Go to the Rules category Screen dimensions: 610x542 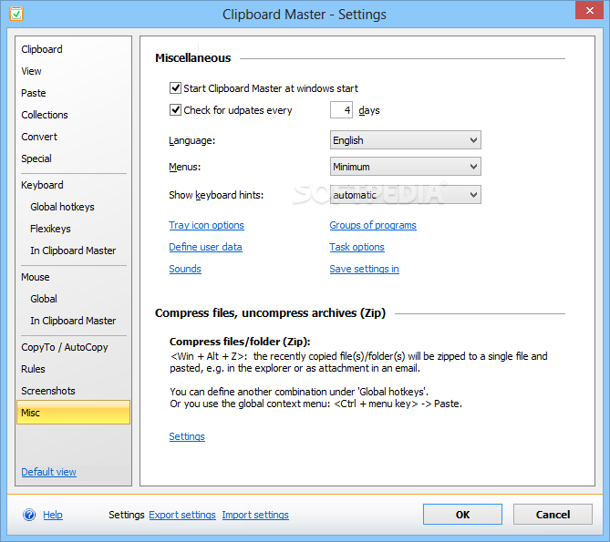point(33,369)
